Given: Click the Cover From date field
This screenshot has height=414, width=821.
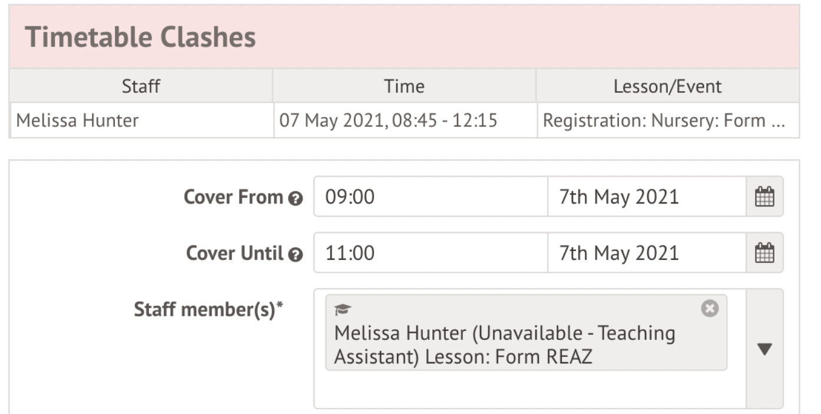Looking at the screenshot, I should 646,196.
